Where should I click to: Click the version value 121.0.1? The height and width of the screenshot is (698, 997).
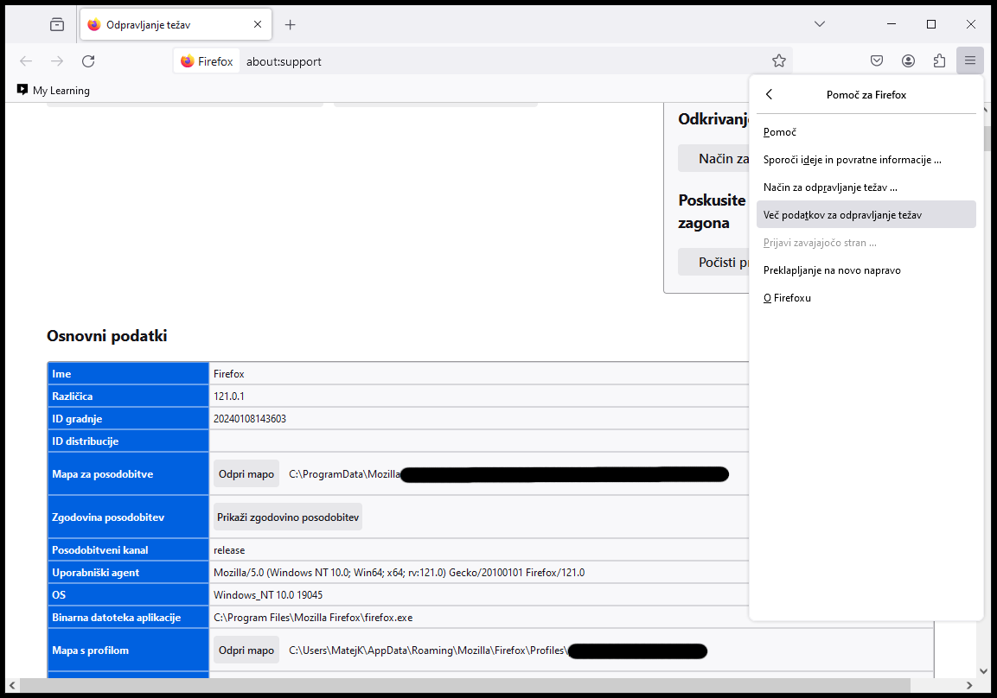pos(229,397)
